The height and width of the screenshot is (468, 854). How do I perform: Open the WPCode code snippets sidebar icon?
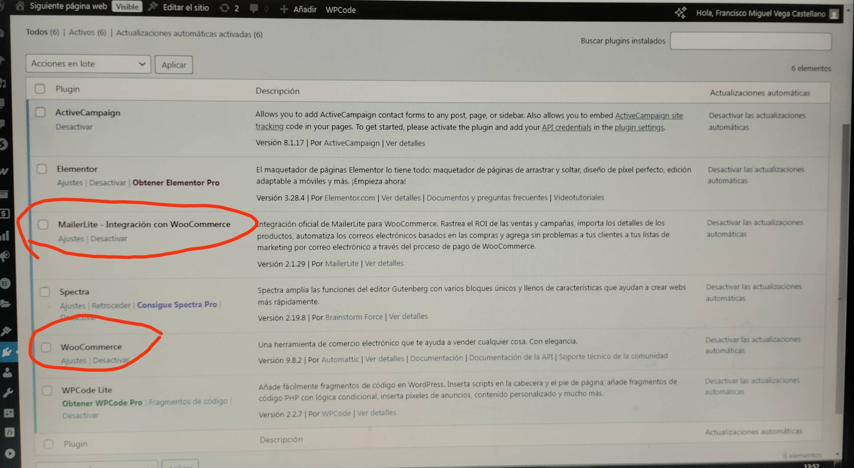pos(9,432)
